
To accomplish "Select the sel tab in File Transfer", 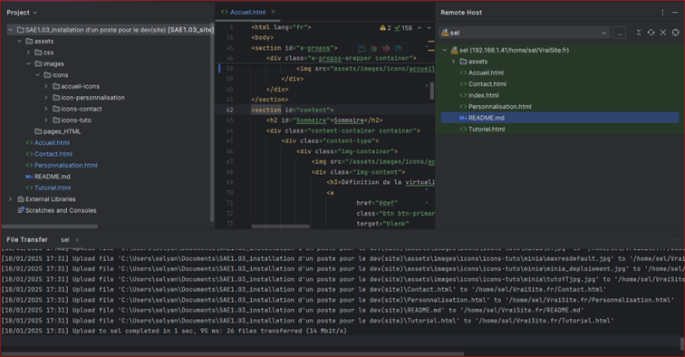I will point(65,240).
